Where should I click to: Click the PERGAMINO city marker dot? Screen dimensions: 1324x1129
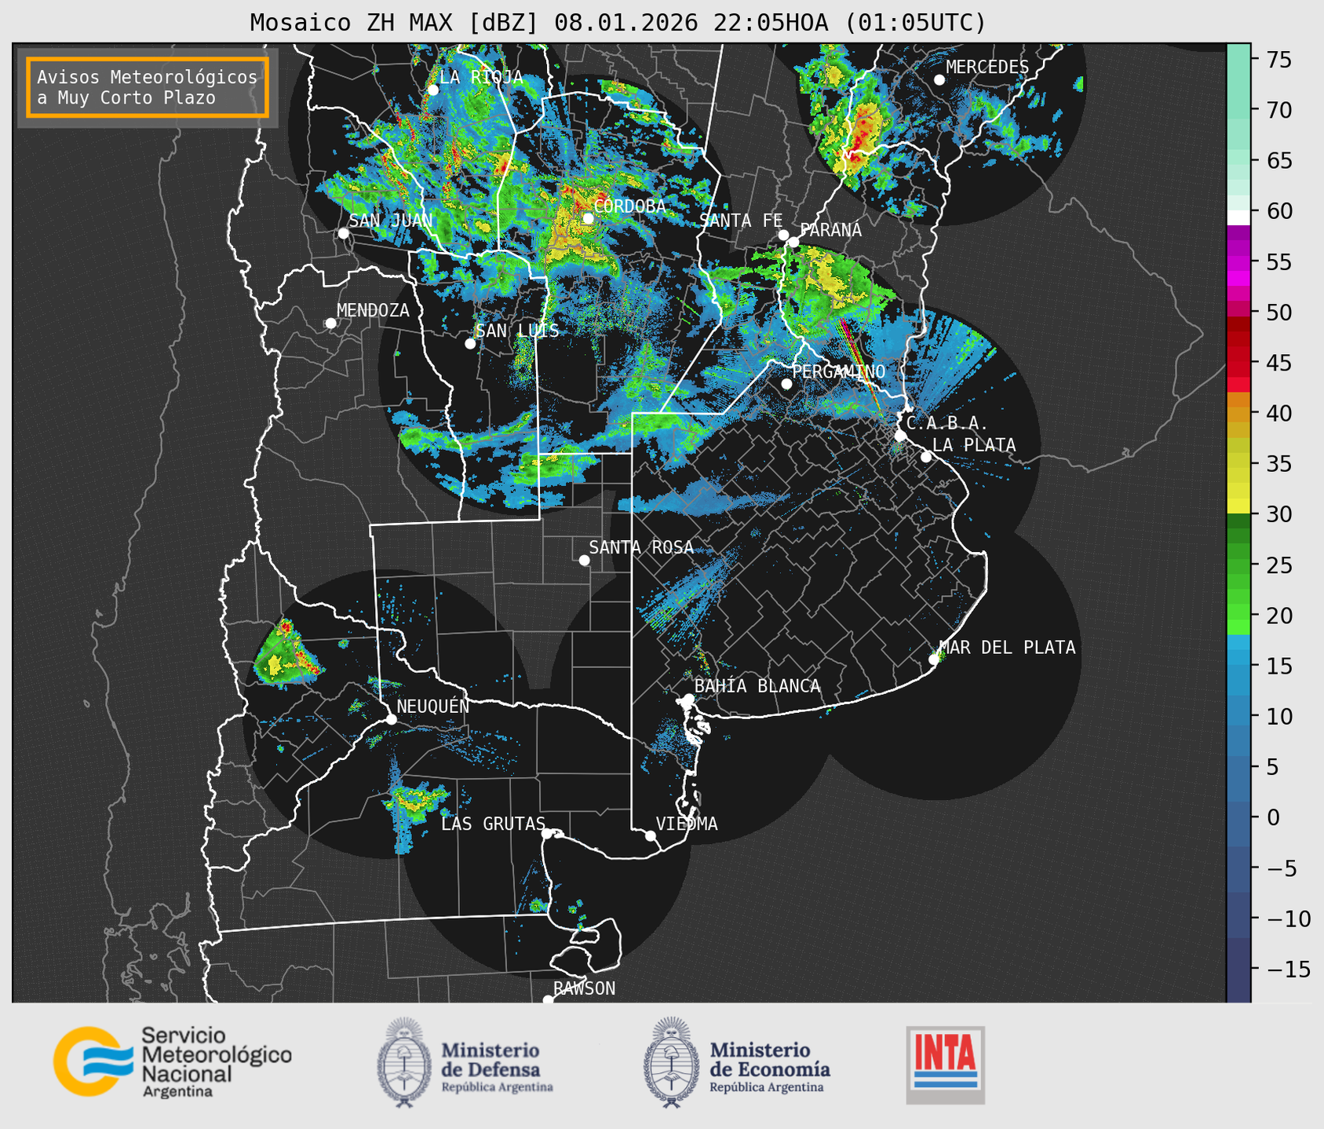786,384
